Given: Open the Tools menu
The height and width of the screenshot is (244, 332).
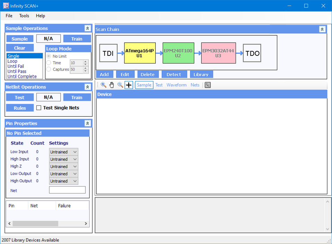Looking at the screenshot, I should pos(24,16).
